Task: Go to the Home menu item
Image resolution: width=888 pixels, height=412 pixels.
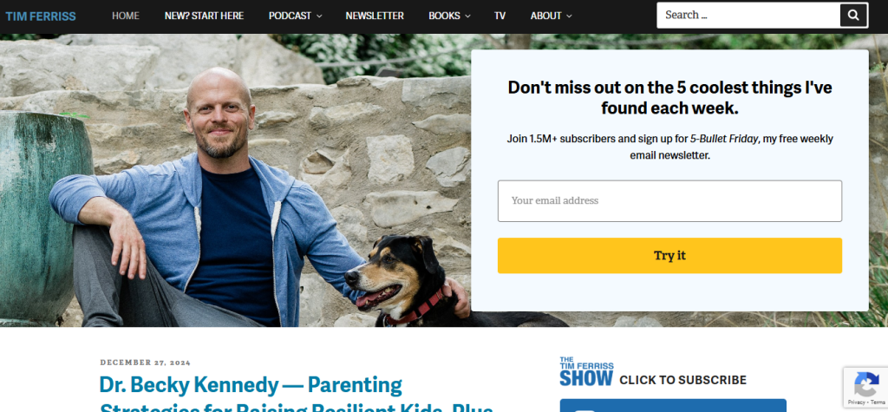Action: coord(126,16)
